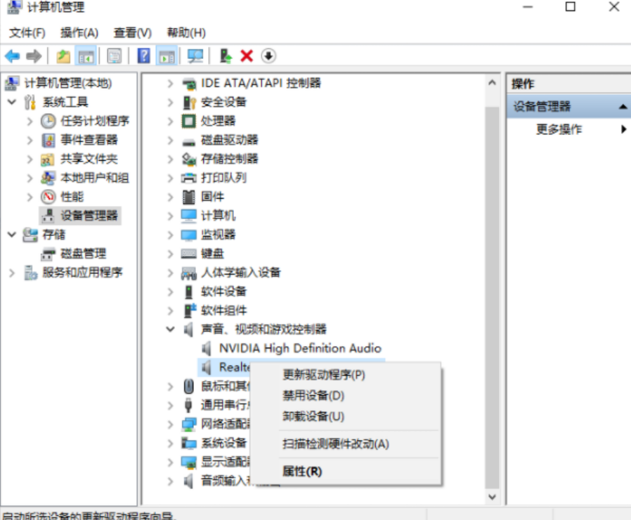631x520 pixels.
Task: Click 更多操作 in the actions pane
Action: pyautogui.click(x=559, y=129)
